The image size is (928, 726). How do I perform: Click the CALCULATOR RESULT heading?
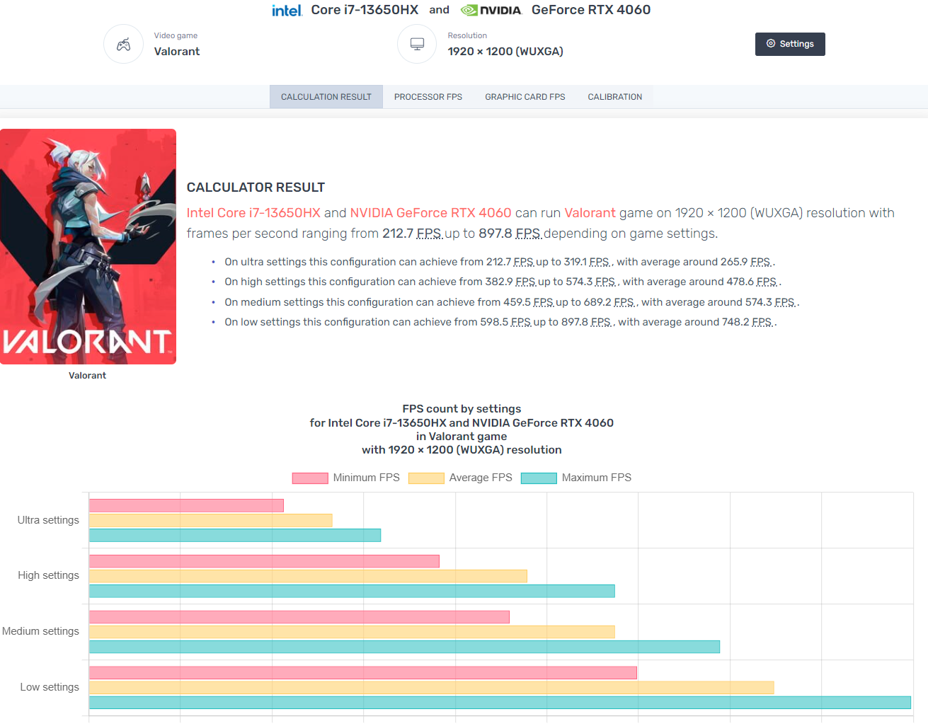(256, 188)
